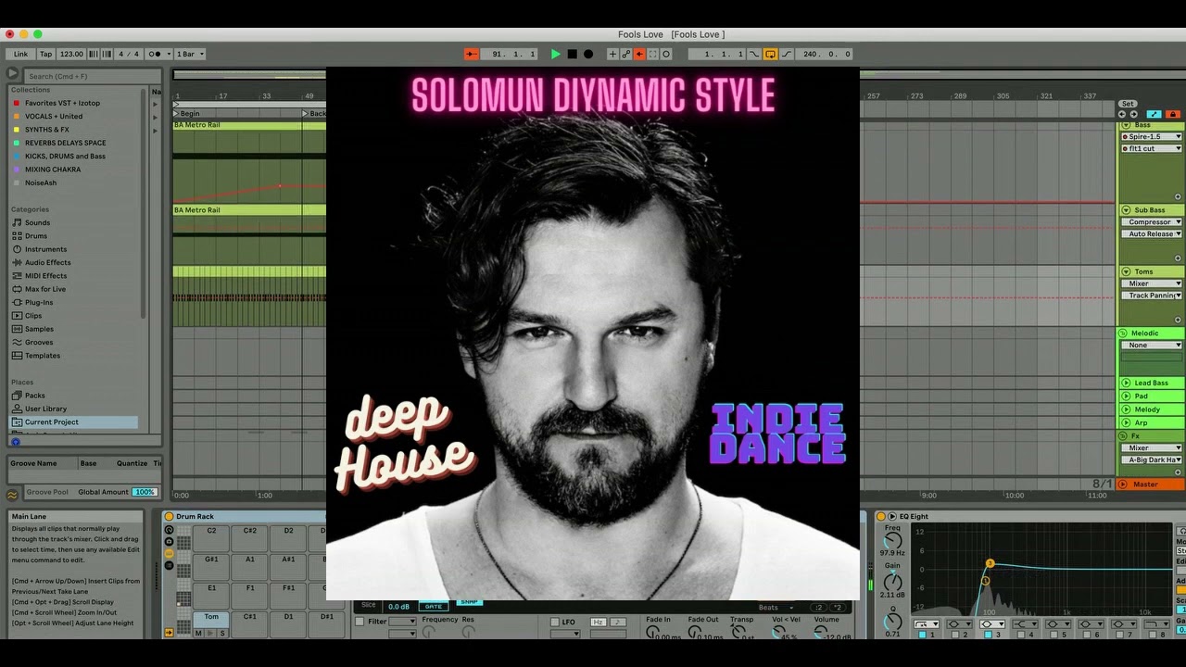Toggle the Punch-In switch icon
Viewport: 1186px width, 667px height.
coord(753,55)
